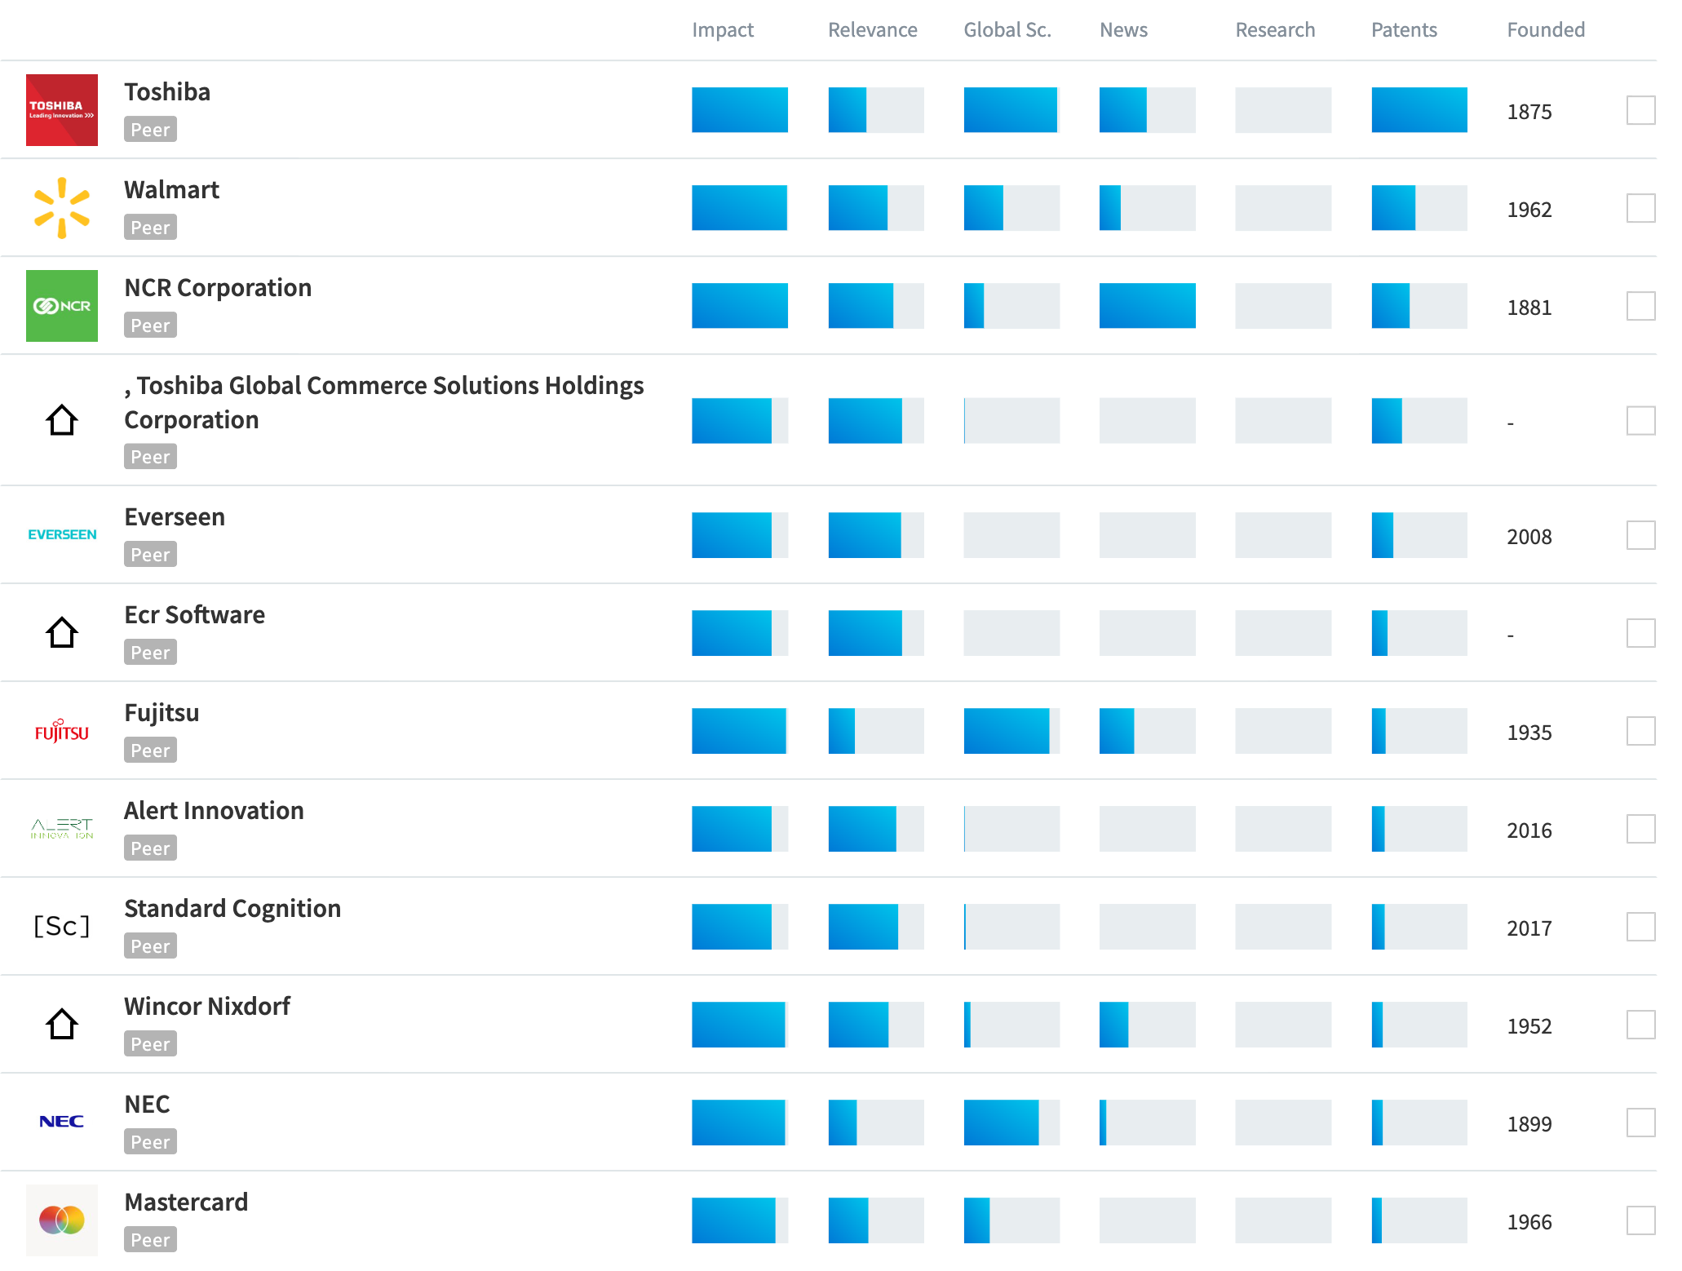This screenshot has width=1682, height=1271.
Task: Tick the checkbox for Toshiba row
Action: pyautogui.click(x=1640, y=110)
